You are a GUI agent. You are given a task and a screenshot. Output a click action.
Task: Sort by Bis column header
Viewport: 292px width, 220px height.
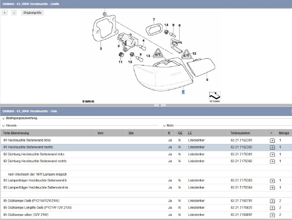(131, 133)
